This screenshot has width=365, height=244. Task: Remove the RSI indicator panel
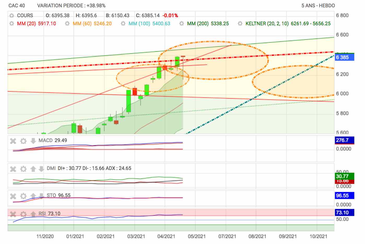tap(13, 214)
